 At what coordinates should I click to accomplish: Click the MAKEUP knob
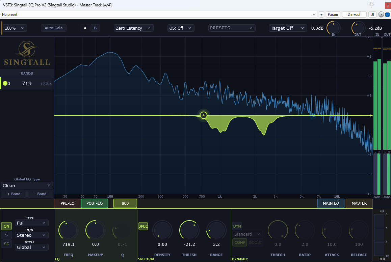(96, 230)
